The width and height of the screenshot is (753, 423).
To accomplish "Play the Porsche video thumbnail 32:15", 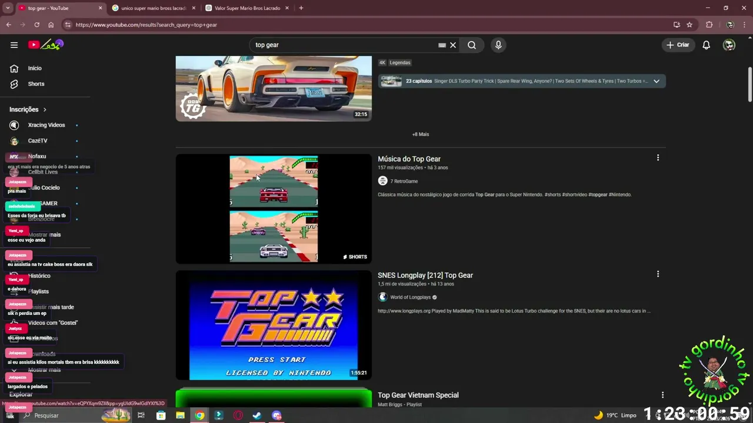I will pyautogui.click(x=274, y=88).
